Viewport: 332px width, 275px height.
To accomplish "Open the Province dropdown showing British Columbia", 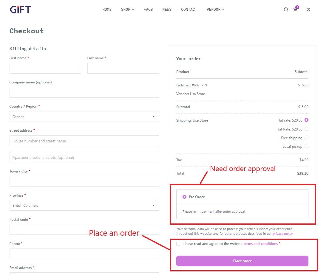I will coord(84,205).
